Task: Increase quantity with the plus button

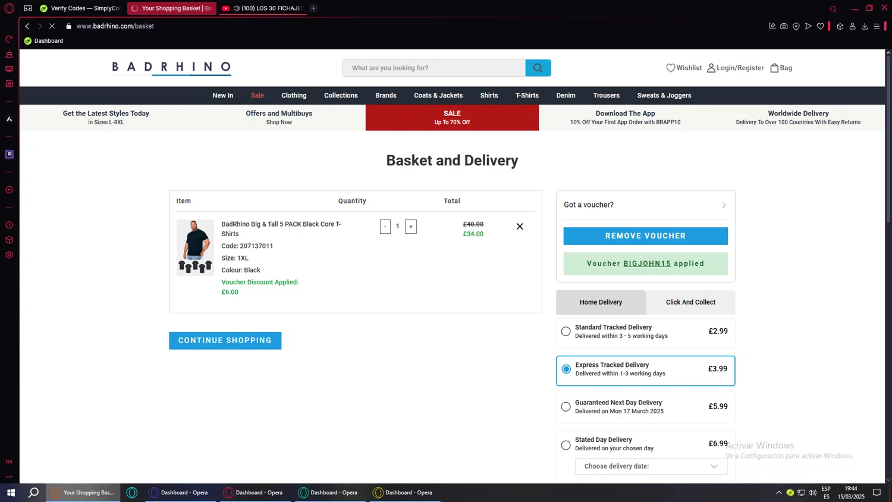Action: tap(411, 227)
